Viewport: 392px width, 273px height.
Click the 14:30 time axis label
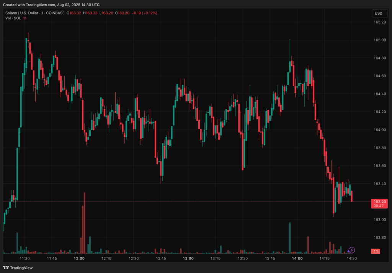pyautogui.click(x=352, y=258)
